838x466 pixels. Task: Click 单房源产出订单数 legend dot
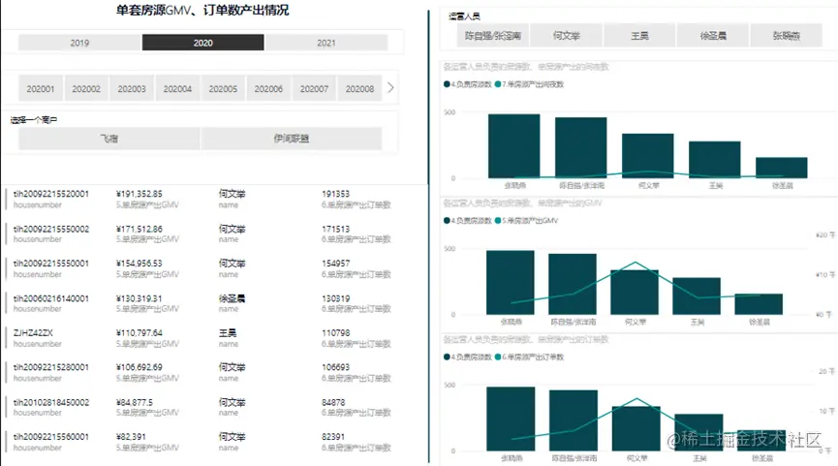(x=498, y=357)
